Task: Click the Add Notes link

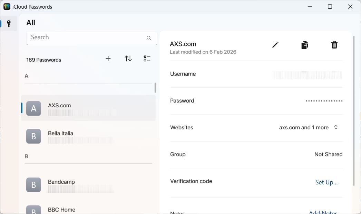Action: pos(323,212)
